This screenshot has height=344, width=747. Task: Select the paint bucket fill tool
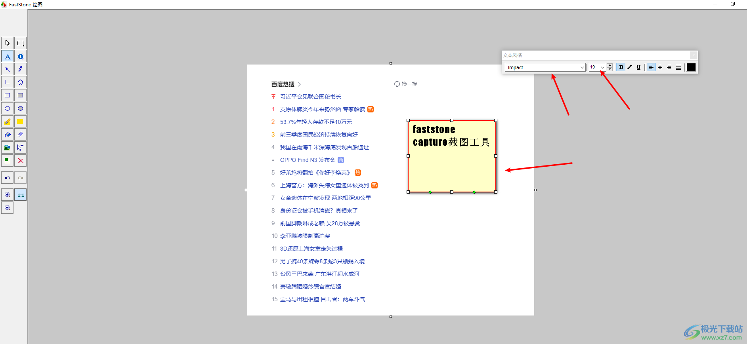pyautogui.click(x=7, y=135)
